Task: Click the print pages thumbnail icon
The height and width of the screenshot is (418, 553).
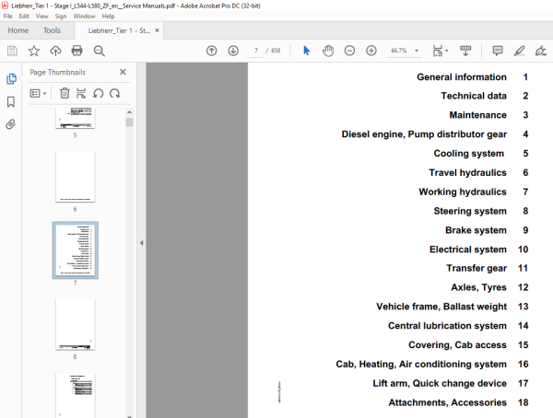Action: pos(81,93)
